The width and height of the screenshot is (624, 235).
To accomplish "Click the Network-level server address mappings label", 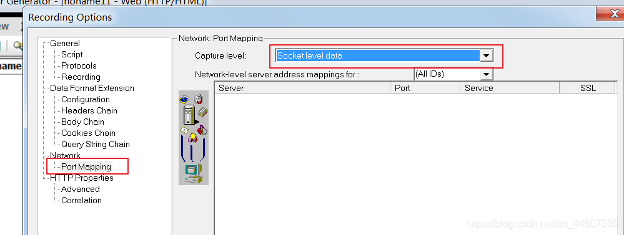I will (x=277, y=74).
